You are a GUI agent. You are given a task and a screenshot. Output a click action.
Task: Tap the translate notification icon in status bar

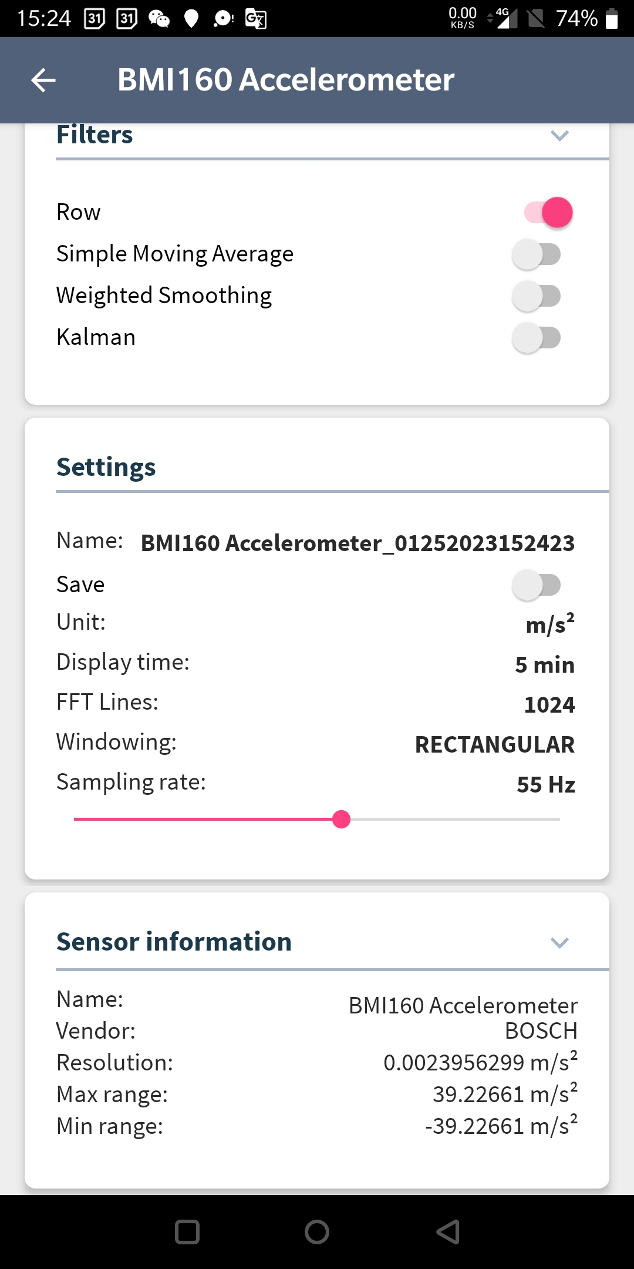pyautogui.click(x=256, y=19)
